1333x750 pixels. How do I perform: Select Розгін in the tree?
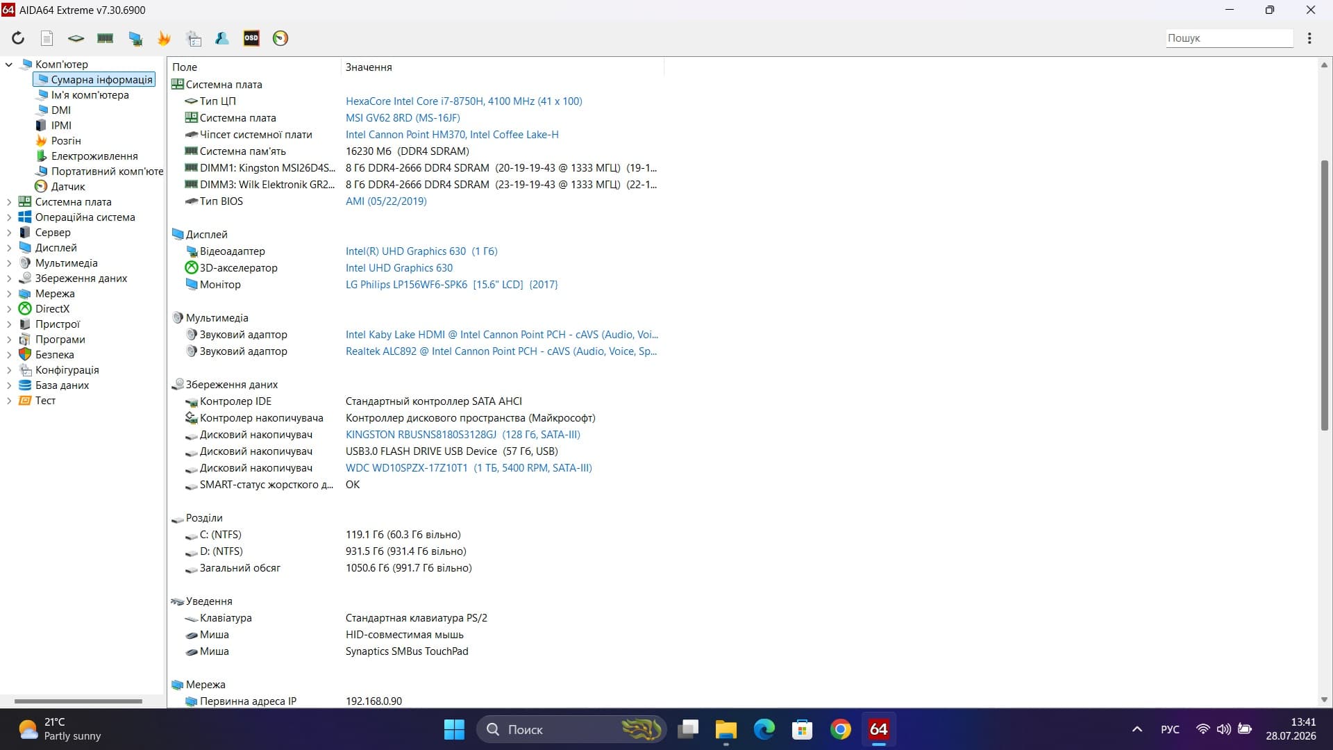65,141
